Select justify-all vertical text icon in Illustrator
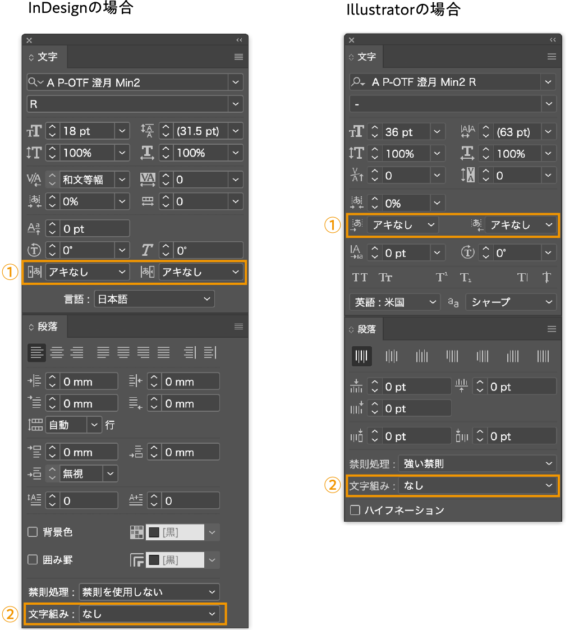 point(543,356)
